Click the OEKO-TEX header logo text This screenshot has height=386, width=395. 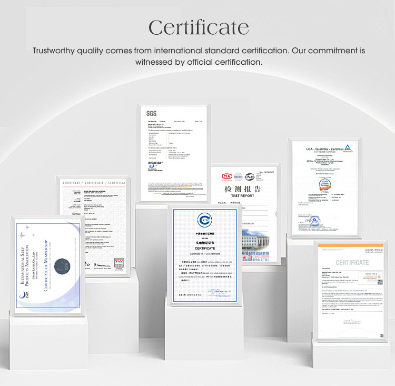tap(374, 250)
